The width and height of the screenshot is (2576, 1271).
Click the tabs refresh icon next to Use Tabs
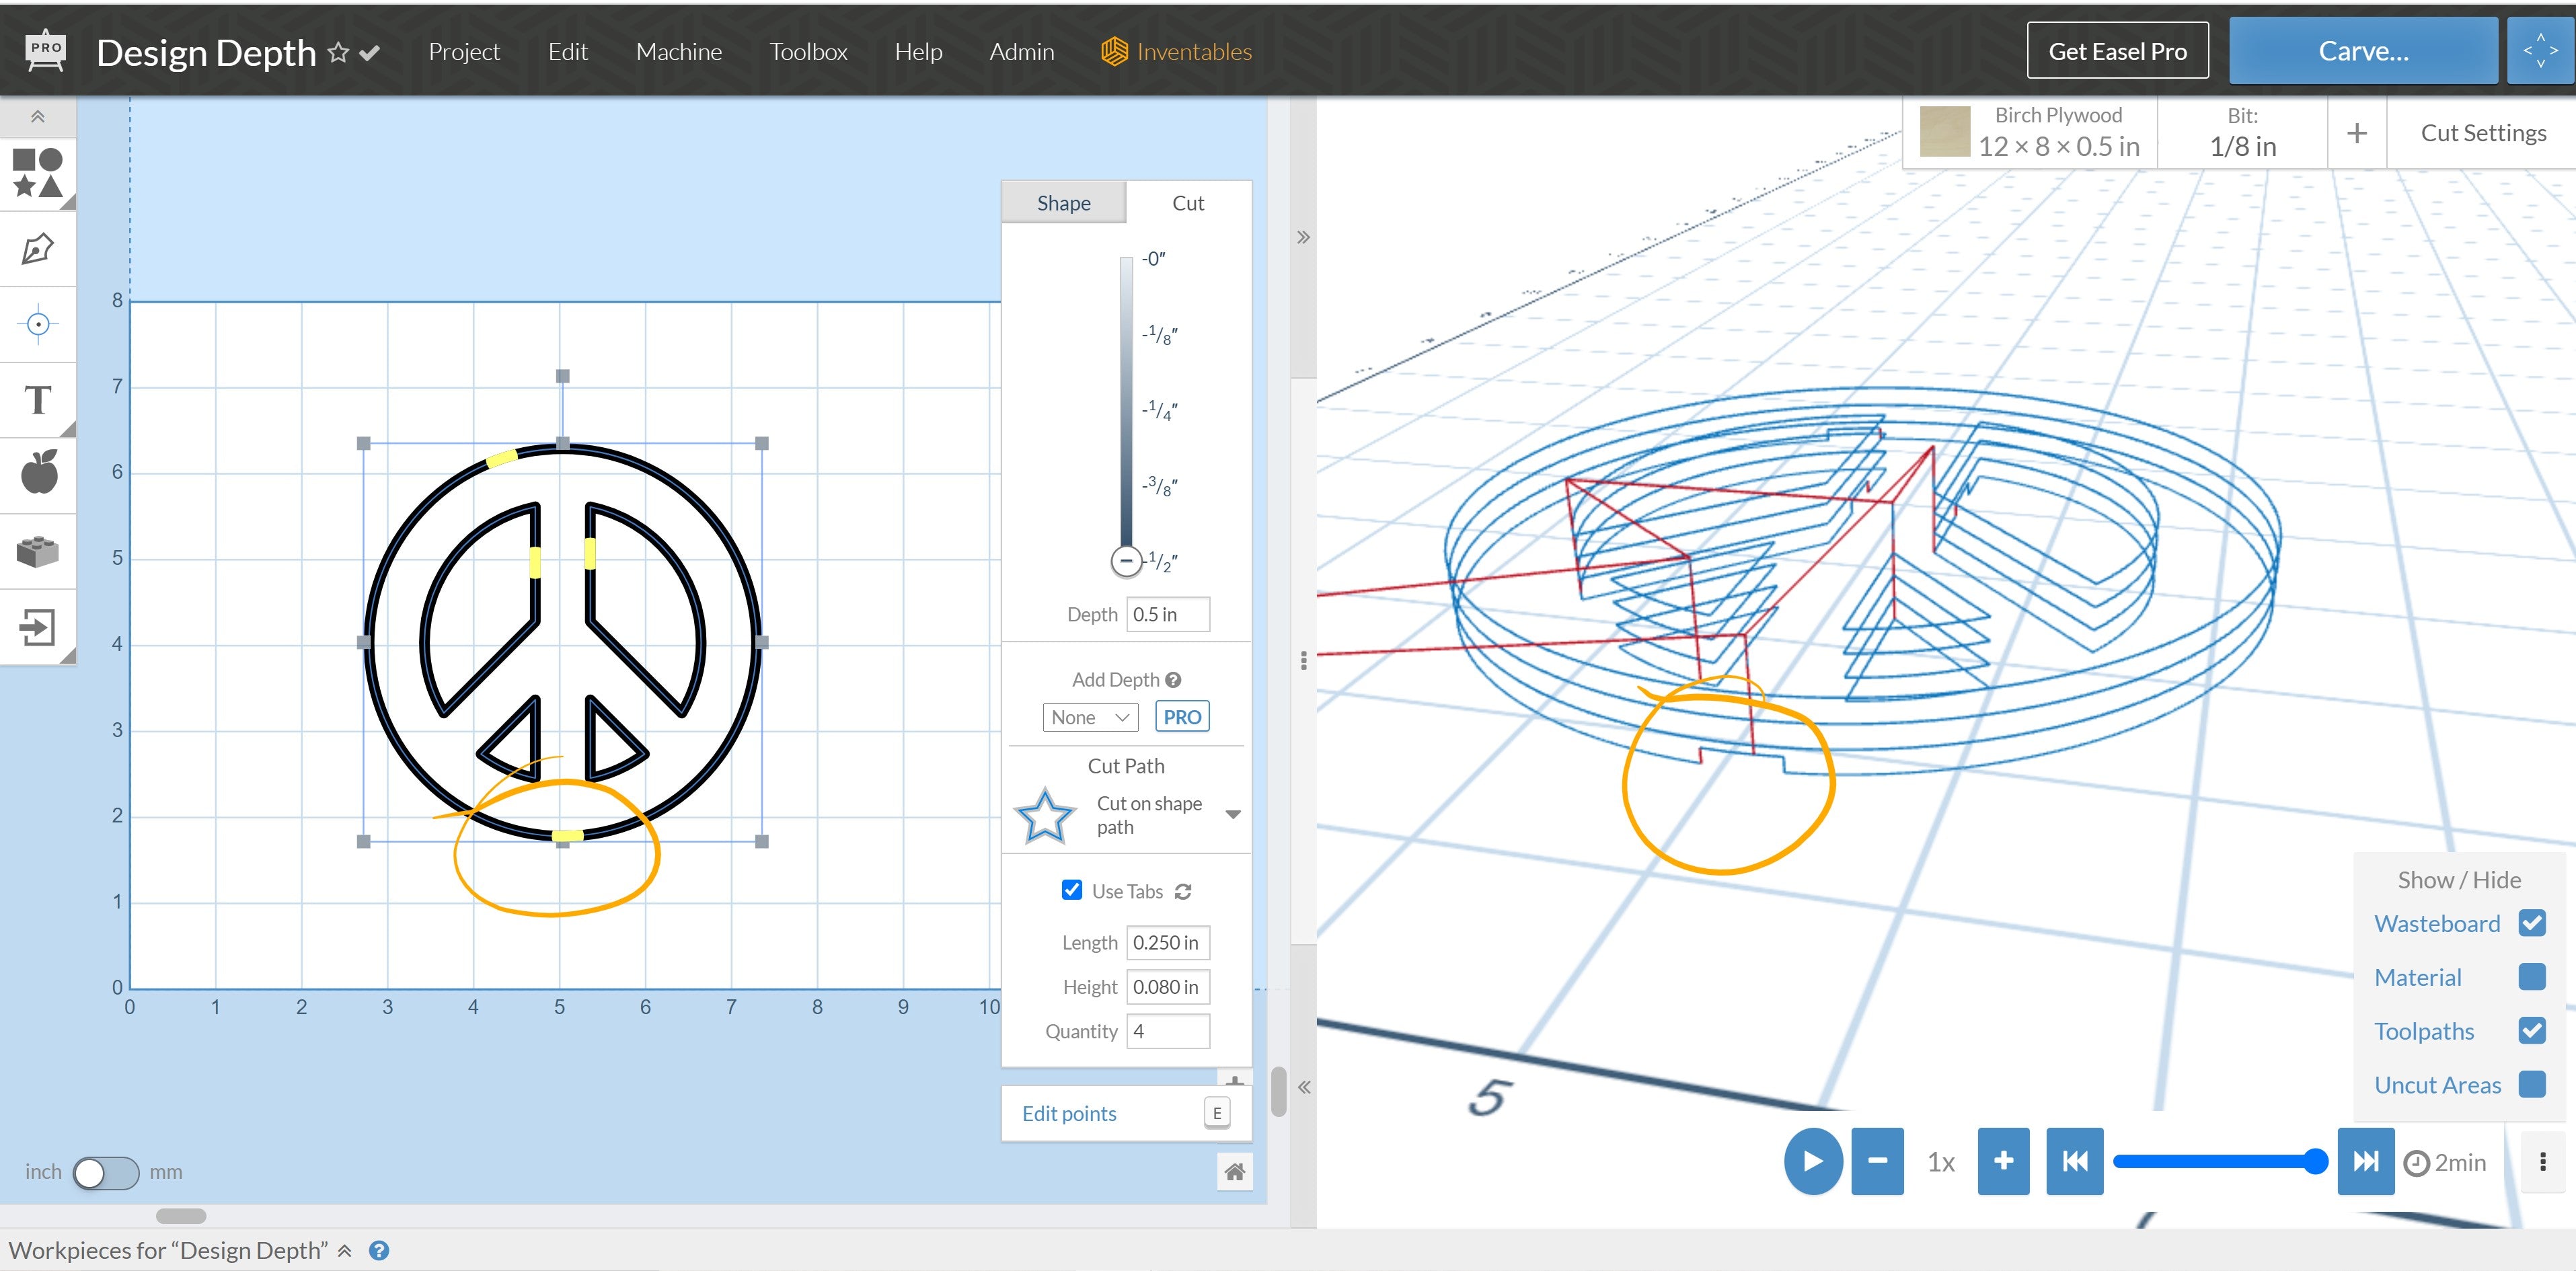point(1184,891)
